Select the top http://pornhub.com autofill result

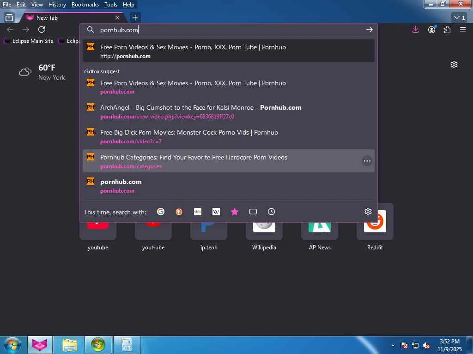[x=229, y=51]
